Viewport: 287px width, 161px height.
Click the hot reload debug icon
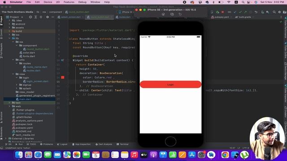point(217,12)
